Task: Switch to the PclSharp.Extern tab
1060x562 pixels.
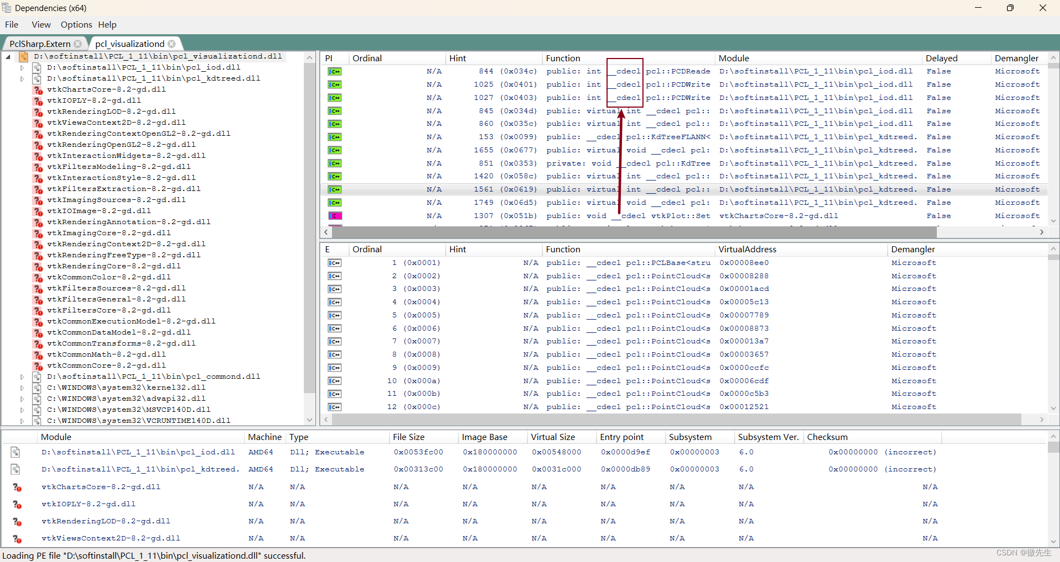Action: tap(40, 44)
